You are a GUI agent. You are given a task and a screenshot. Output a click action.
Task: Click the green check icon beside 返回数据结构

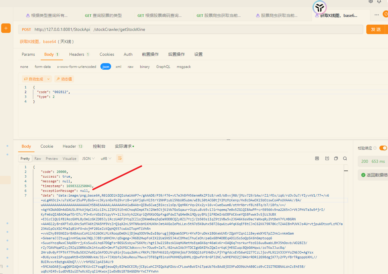363,175
